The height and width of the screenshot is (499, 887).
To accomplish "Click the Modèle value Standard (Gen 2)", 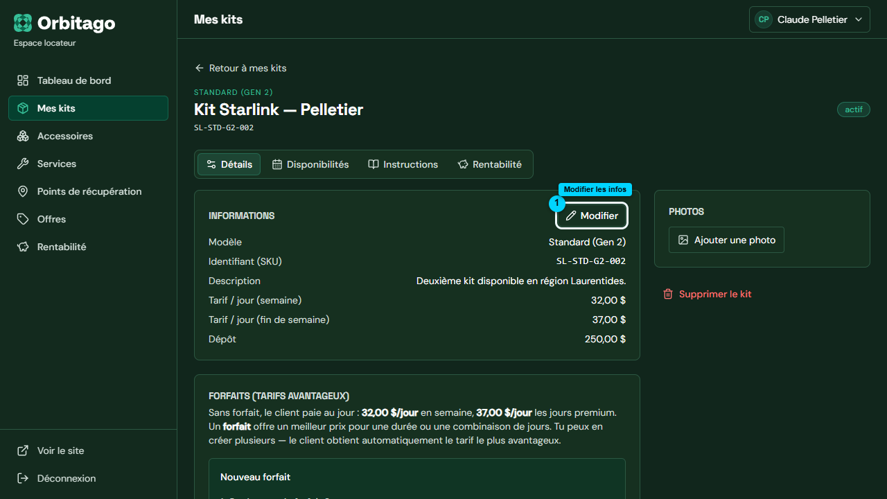I will coord(587,242).
